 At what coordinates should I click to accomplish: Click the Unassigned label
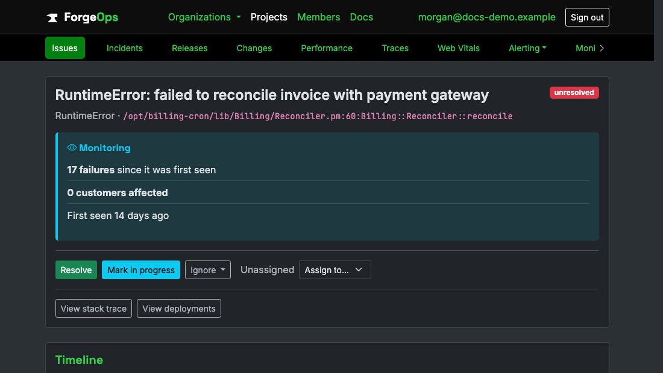267,270
